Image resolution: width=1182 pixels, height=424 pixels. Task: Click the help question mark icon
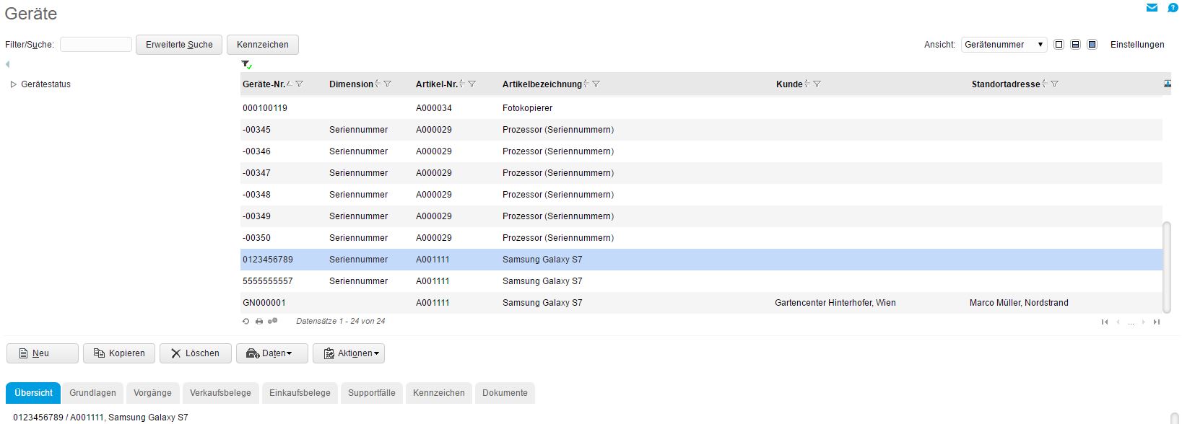(x=1173, y=8)
